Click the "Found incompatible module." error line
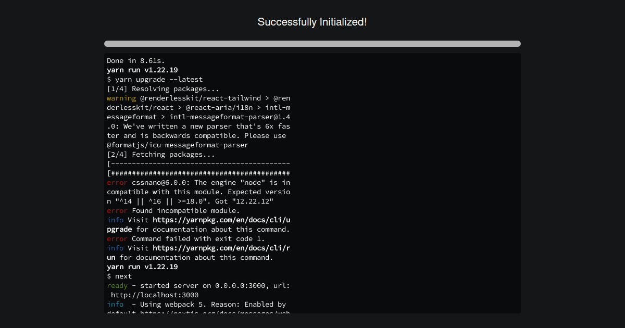Screen dimensions: 625x328 click(x=185, y=210)
